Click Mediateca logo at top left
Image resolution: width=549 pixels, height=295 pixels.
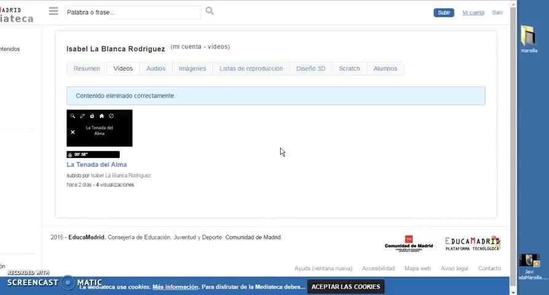point(17,15)
